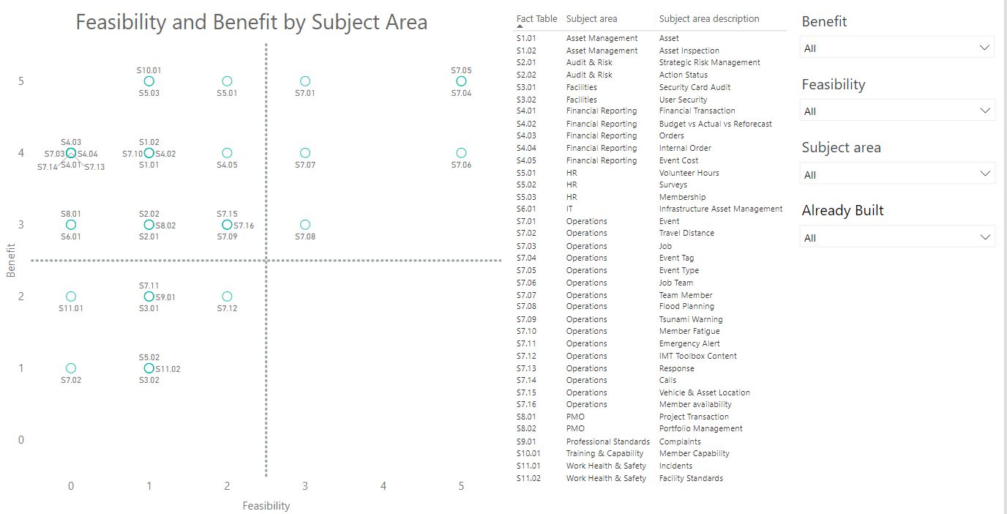Viewport: 1007px width, 514px height.
Task: Click the data point next to label S9.01
Action: [149, 297]
